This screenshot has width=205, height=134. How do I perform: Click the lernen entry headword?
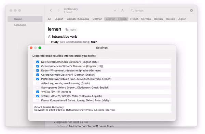click(x=54, y=29)
